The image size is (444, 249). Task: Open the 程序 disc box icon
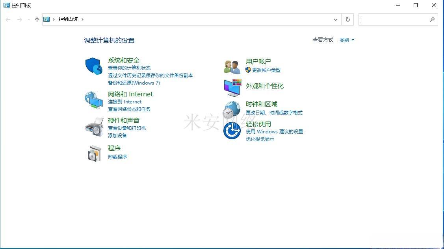click(94, 153)
